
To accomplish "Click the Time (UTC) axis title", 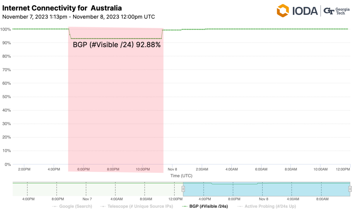I will coord(181,176).
